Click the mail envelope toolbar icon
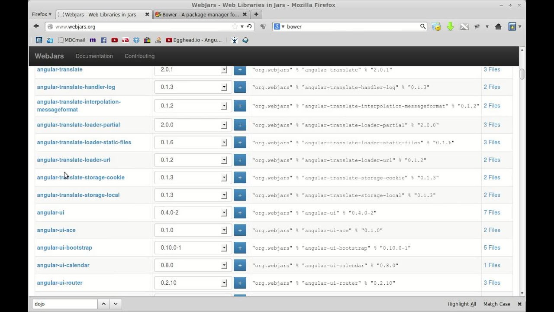Screen dimensions: 554x312 (464, 26)
